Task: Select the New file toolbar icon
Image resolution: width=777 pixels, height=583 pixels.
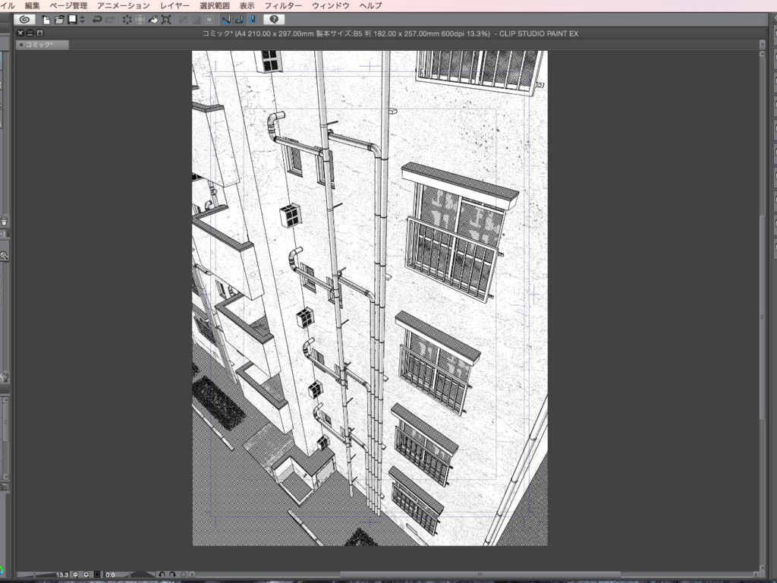Action: click(x=46, y=19)
